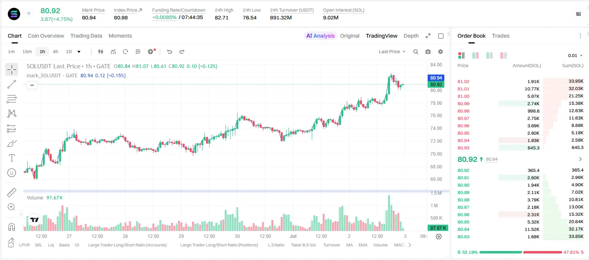Switch to the Trades tab
This screenshot has height=260, width=589.
[x=501, y=36]
